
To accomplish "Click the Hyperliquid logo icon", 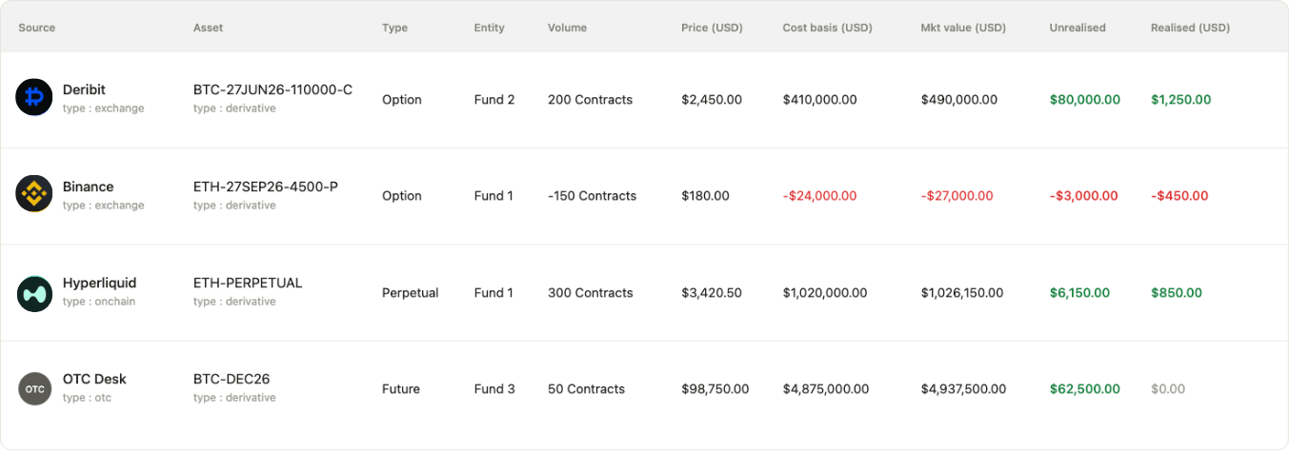I will click(34, 292).
